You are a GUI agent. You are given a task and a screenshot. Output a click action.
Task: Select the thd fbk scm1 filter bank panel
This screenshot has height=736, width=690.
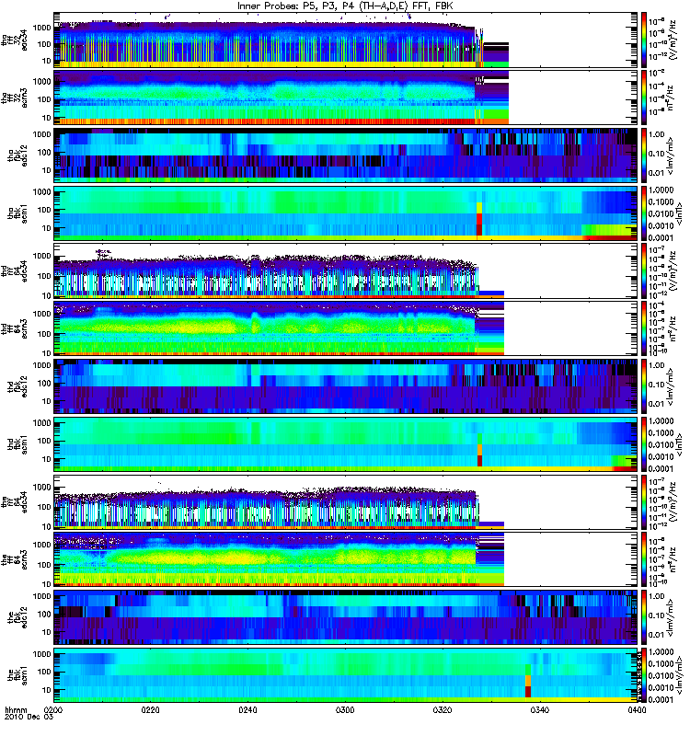pyautogui.click(x=346, y=444)
